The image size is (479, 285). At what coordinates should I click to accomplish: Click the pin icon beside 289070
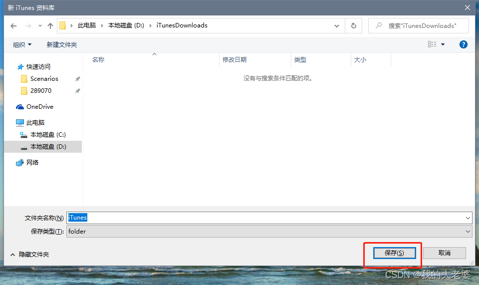(x=78, y=91)
